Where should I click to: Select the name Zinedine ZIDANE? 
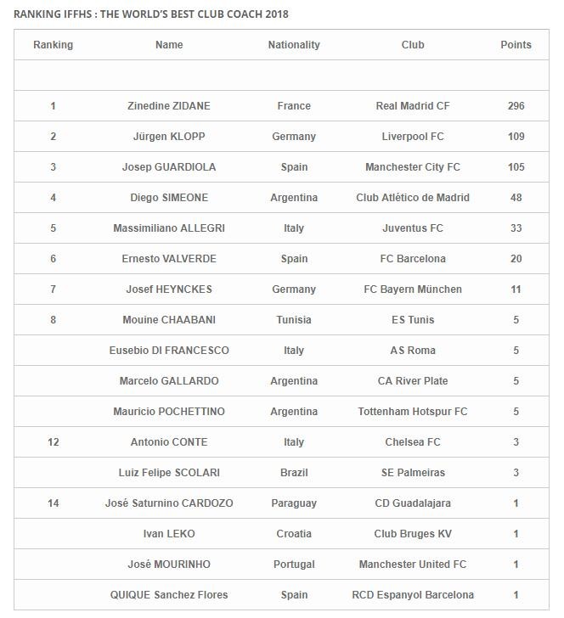(x=169, y=106)
